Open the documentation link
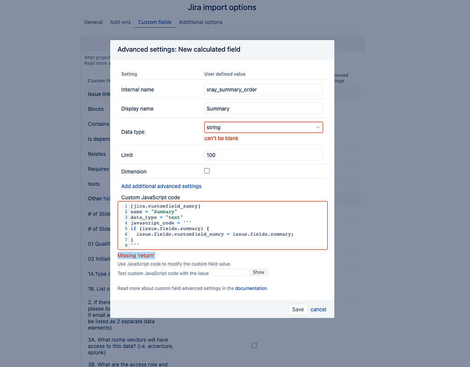Image resolution: width=470 pixels, height=367 pixels. (x=251, y=288)
